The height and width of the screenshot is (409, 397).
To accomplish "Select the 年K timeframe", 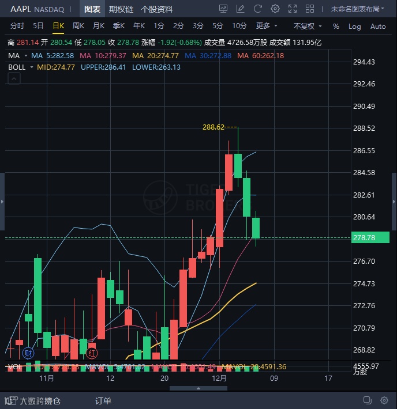I will coord(139,26).
